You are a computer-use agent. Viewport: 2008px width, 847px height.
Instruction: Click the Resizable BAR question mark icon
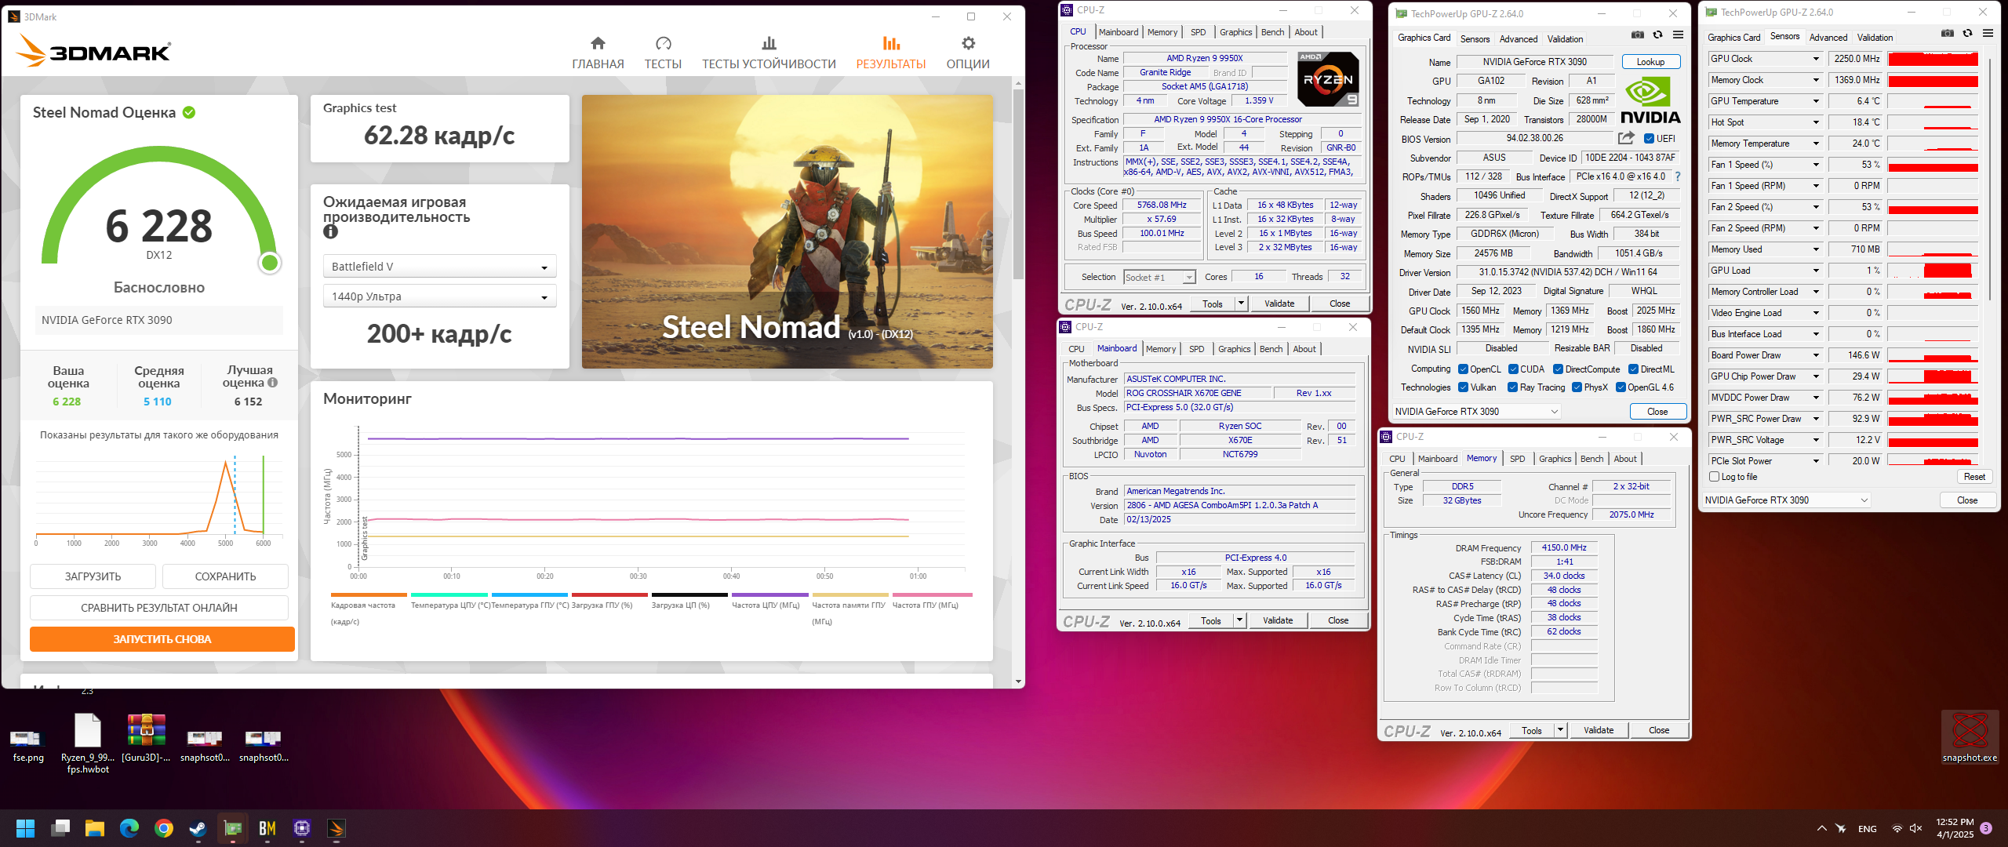[1677, 176]
